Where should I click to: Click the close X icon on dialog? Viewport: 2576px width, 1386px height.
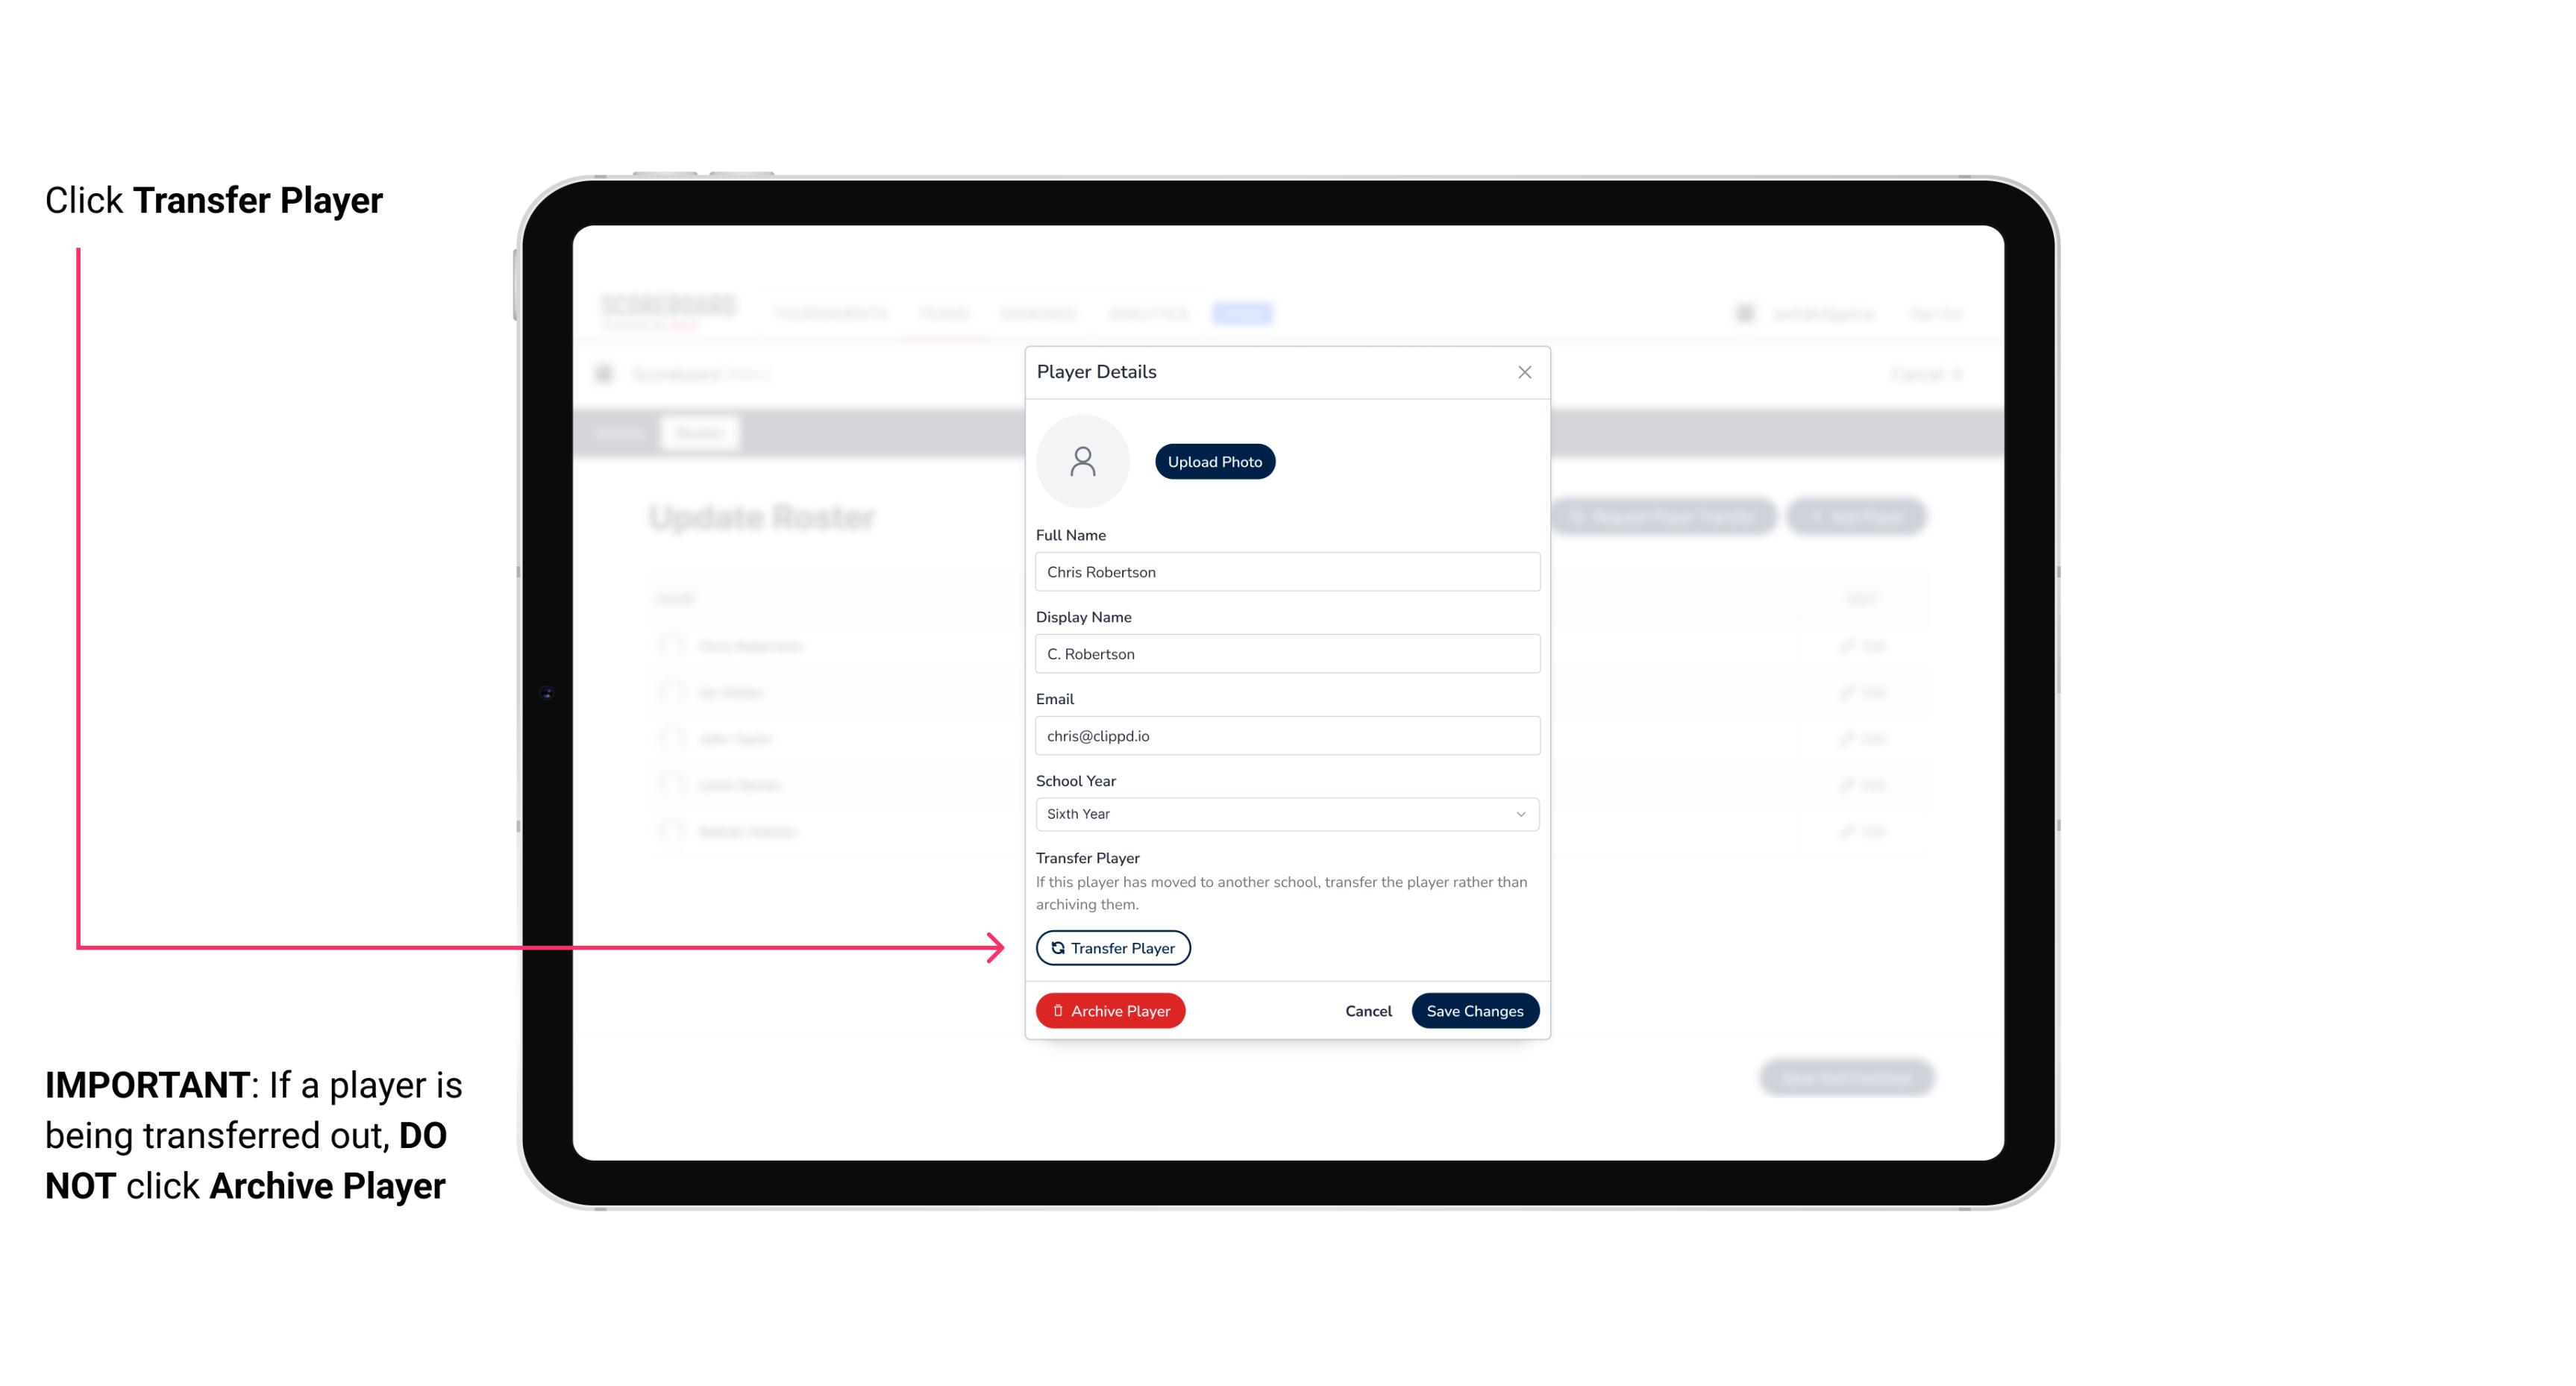click(x=1524, y=372)
